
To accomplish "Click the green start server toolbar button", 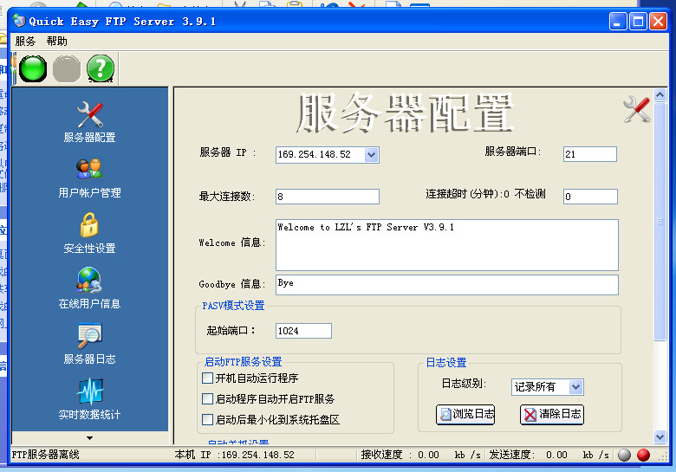I will tap(33, 68).
